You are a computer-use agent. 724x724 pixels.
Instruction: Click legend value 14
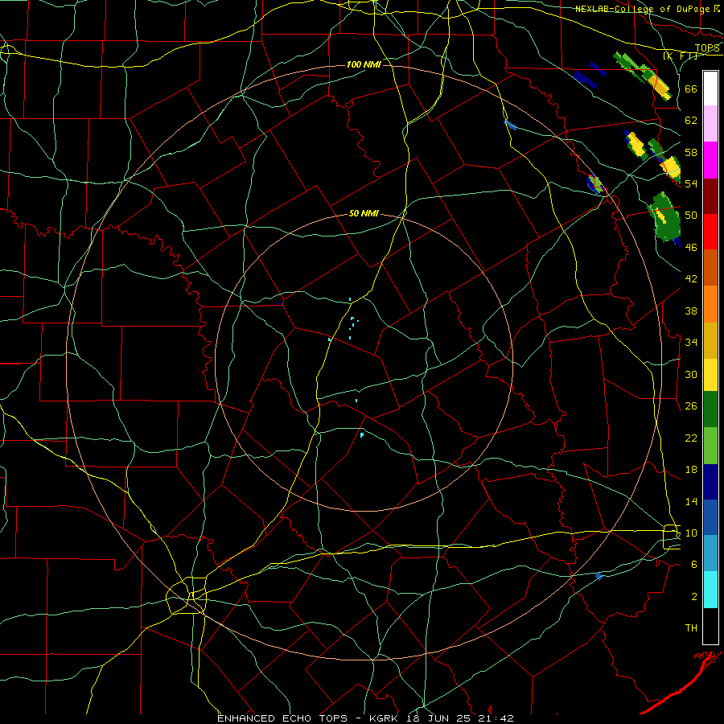[691, 501]
